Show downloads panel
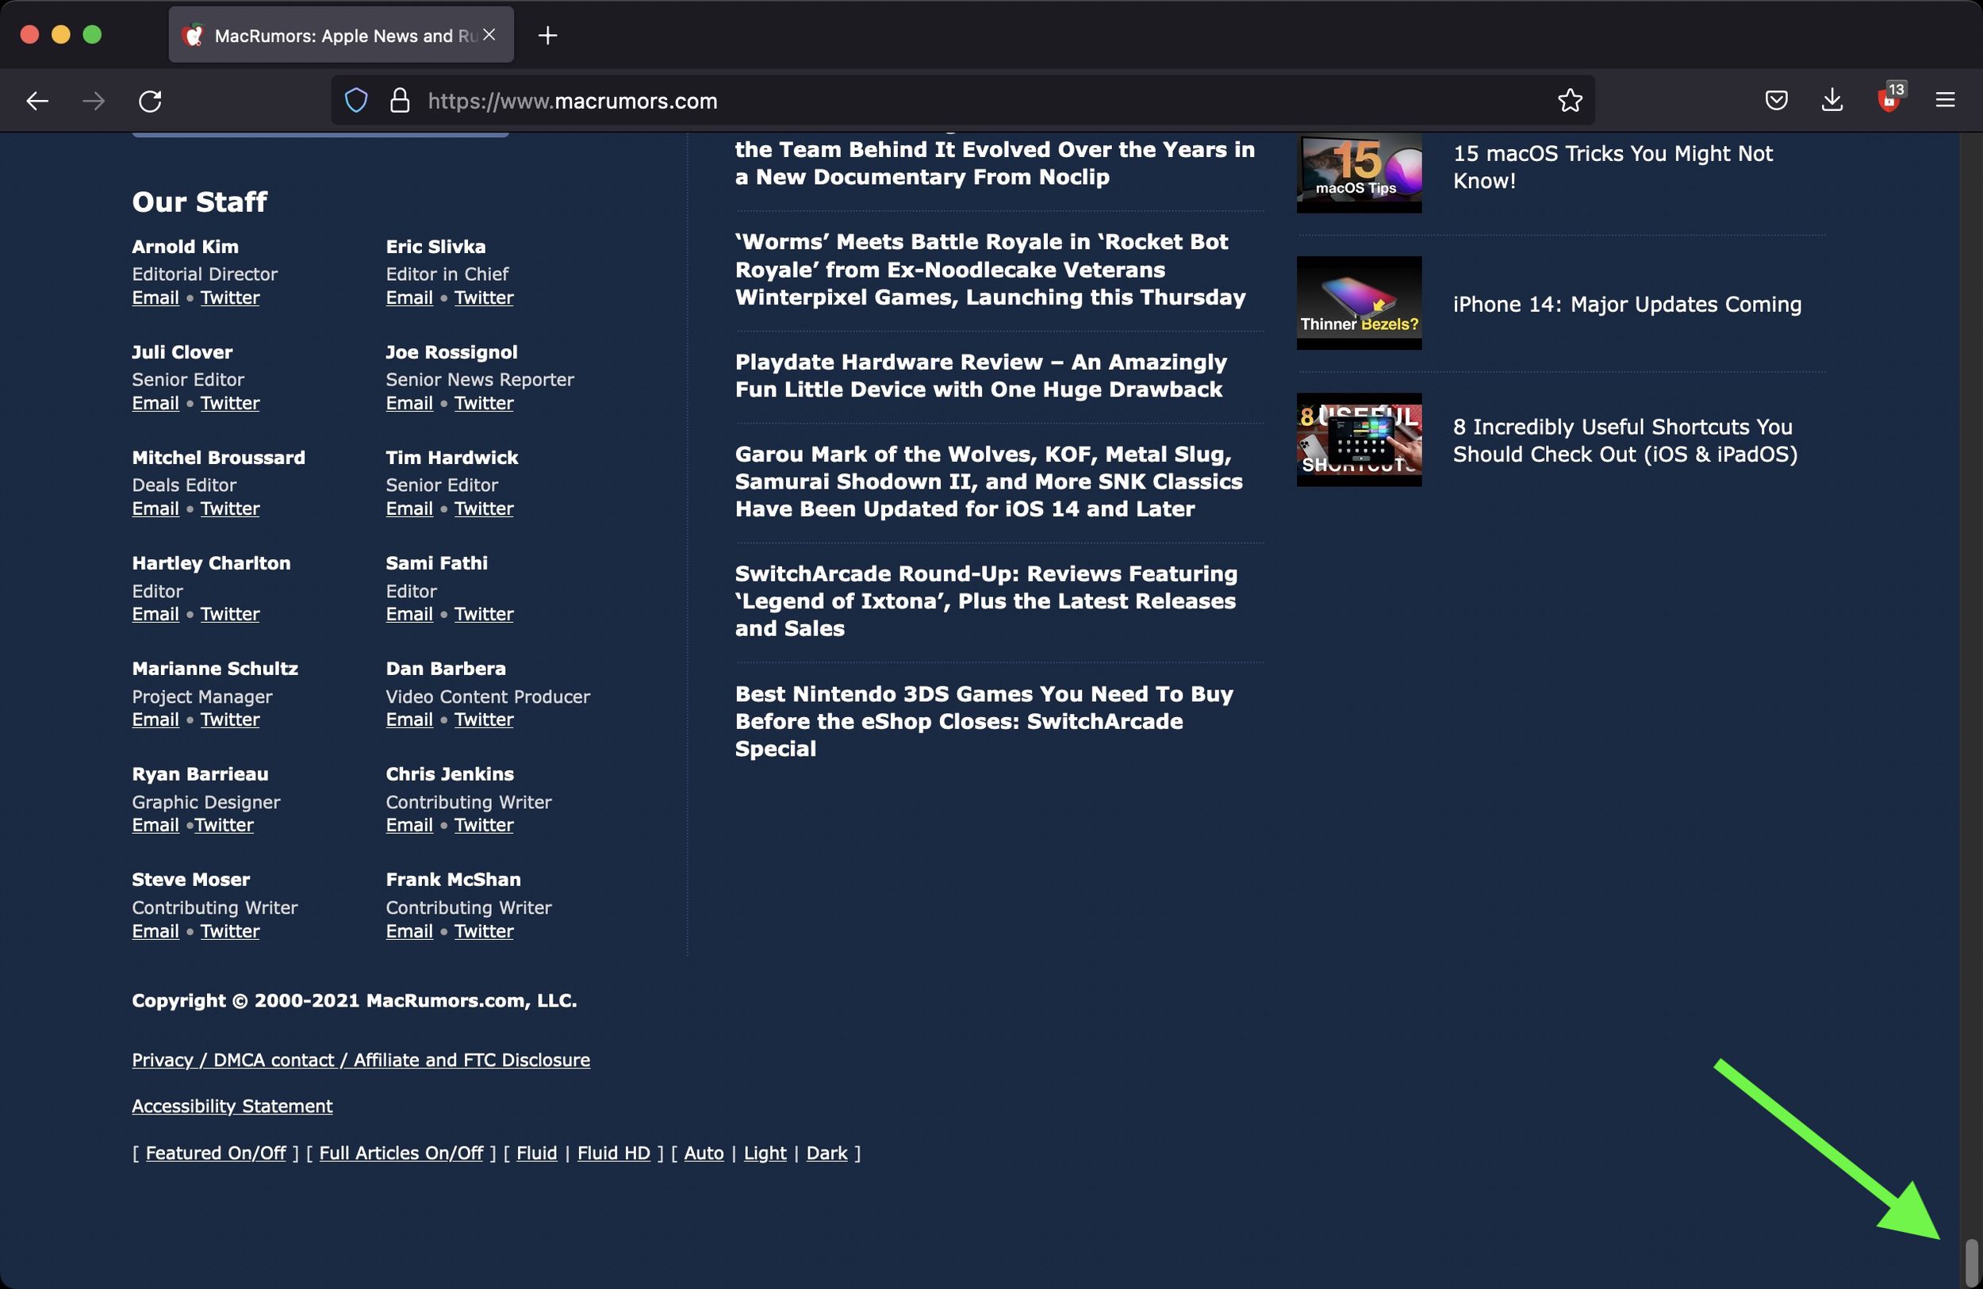 click(x=1831, y=101)
